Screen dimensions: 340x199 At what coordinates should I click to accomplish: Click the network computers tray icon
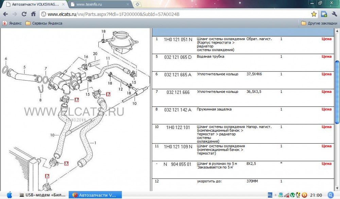(281, 195)
